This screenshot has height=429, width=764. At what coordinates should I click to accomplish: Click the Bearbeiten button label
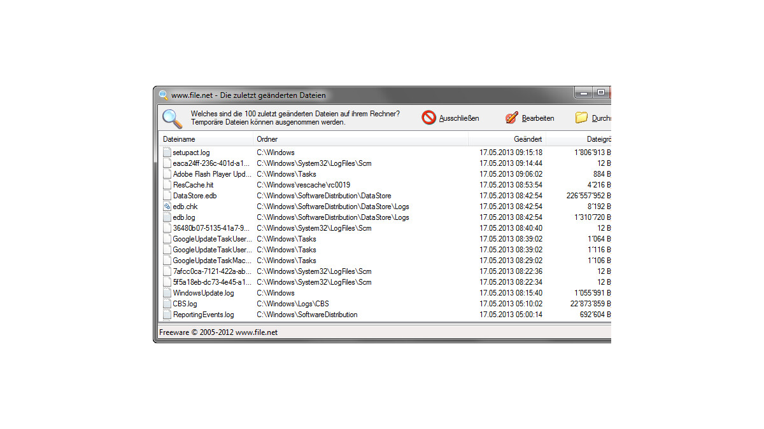pos(538,118)
